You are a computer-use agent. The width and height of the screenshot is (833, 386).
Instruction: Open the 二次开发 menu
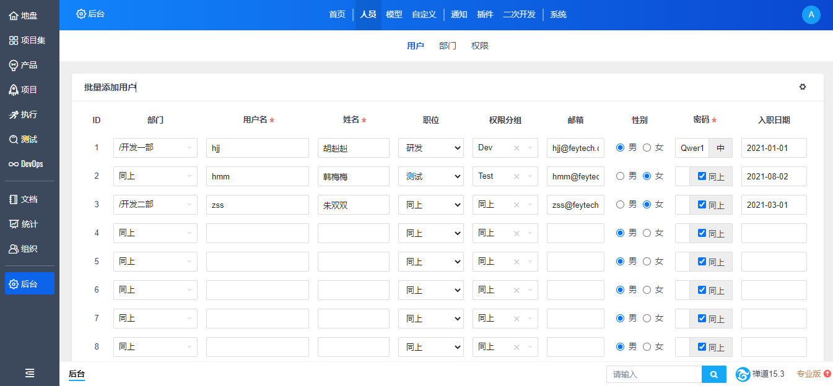[519, 14]
